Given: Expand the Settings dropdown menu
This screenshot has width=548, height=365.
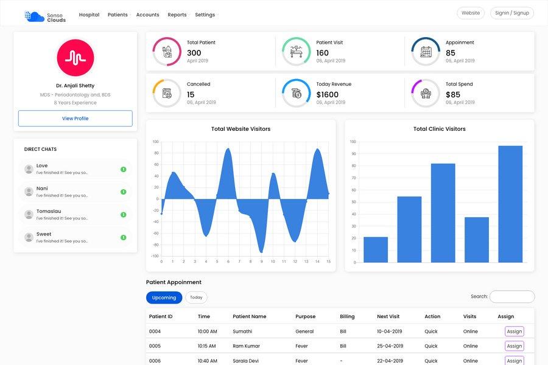Looking at the screenshot, I should (x=205, y=15).
